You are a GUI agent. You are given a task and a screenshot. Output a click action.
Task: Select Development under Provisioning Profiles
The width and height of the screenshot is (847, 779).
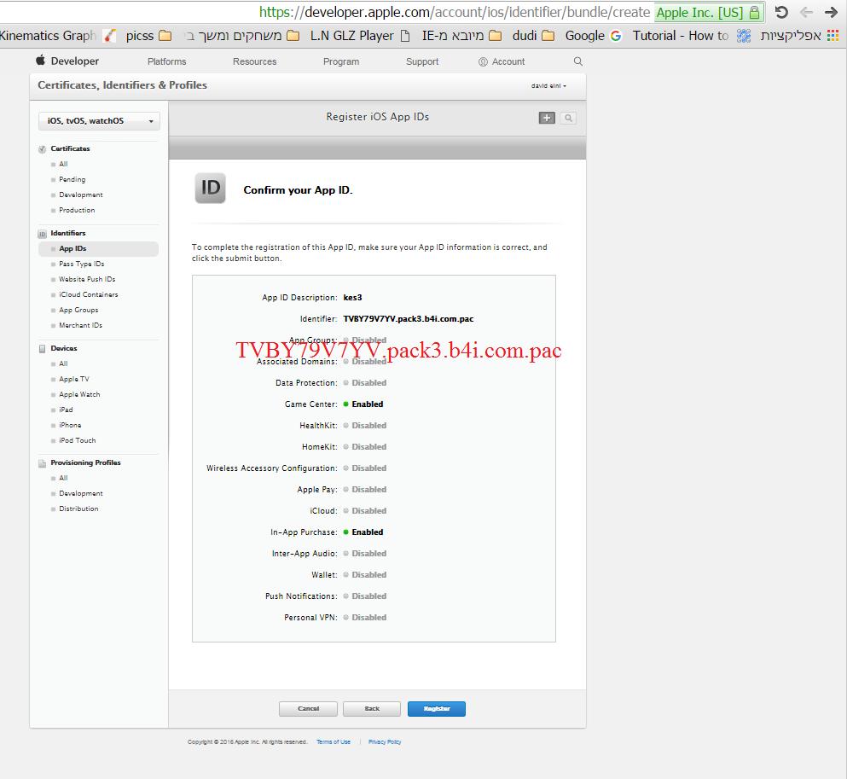click(x=81, y=493)
